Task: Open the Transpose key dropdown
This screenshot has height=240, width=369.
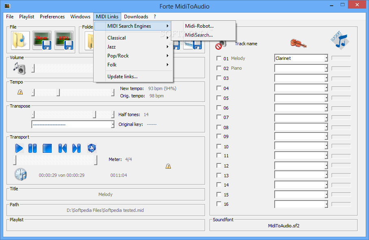Action: 113,124
